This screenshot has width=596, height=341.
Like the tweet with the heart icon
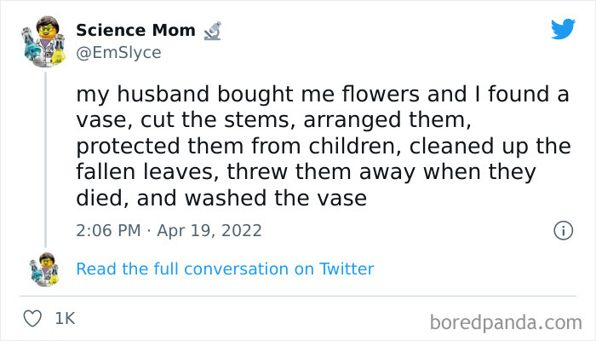pos(33,319)
